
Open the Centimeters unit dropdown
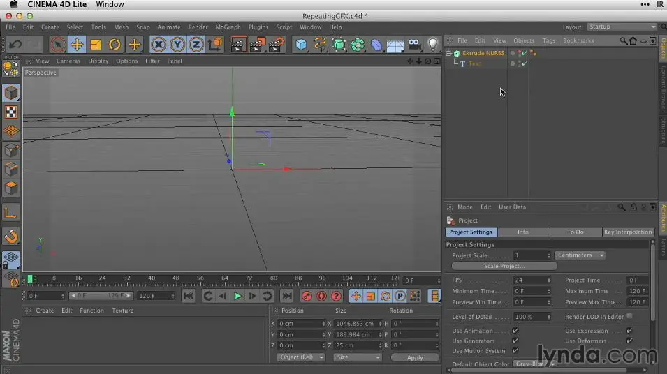pyautogui.click(x=580, y=255)
